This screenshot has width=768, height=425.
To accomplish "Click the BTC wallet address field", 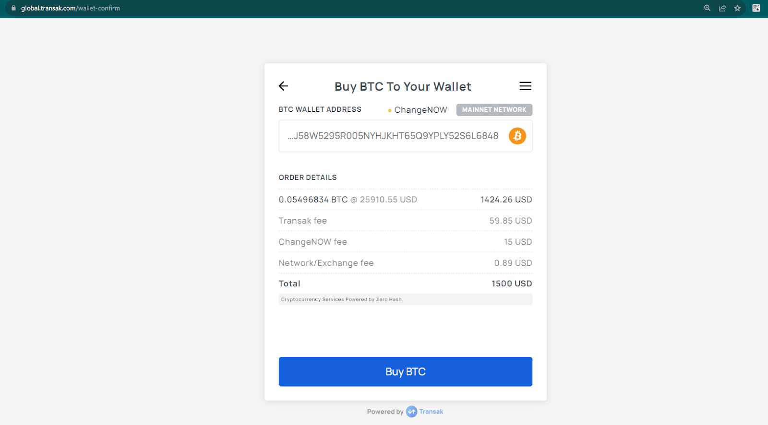I will point(405,136).
